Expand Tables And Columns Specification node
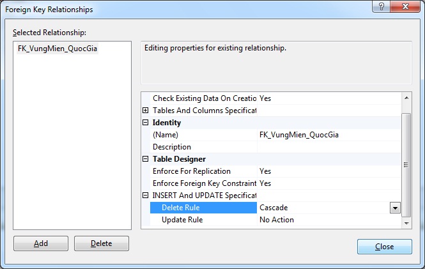425x269 pixels. click(145, 111)
